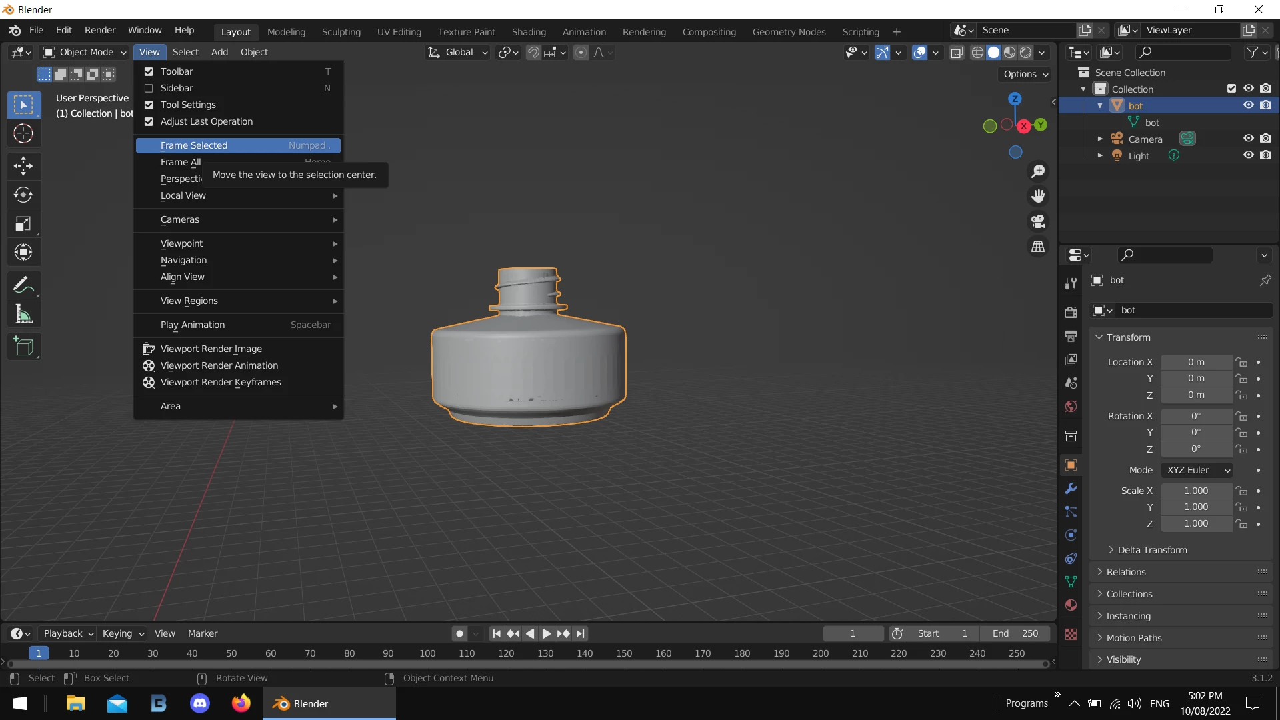Select the Rotate tool in toolbar

(x=23, y=195)
